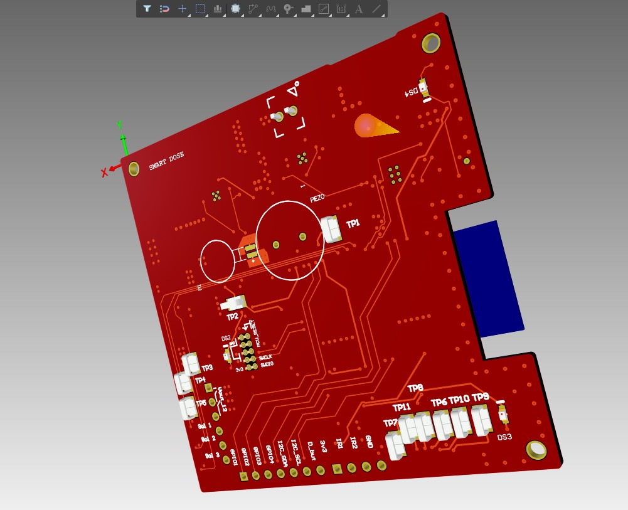Select the DS2 LED near debug header
Viewport: 628px width, 510px height.
coord(228,356)
